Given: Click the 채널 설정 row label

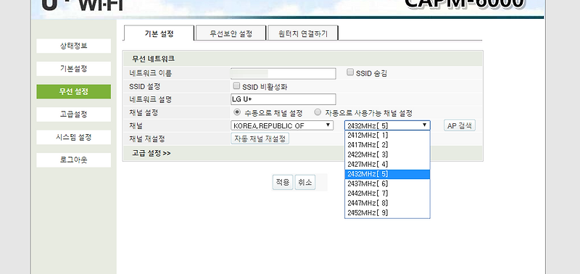Looking at the screenshot, I should (x=144, y=112).
